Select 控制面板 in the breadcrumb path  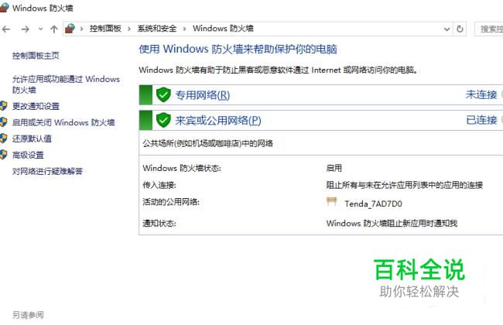pos(105,29)
